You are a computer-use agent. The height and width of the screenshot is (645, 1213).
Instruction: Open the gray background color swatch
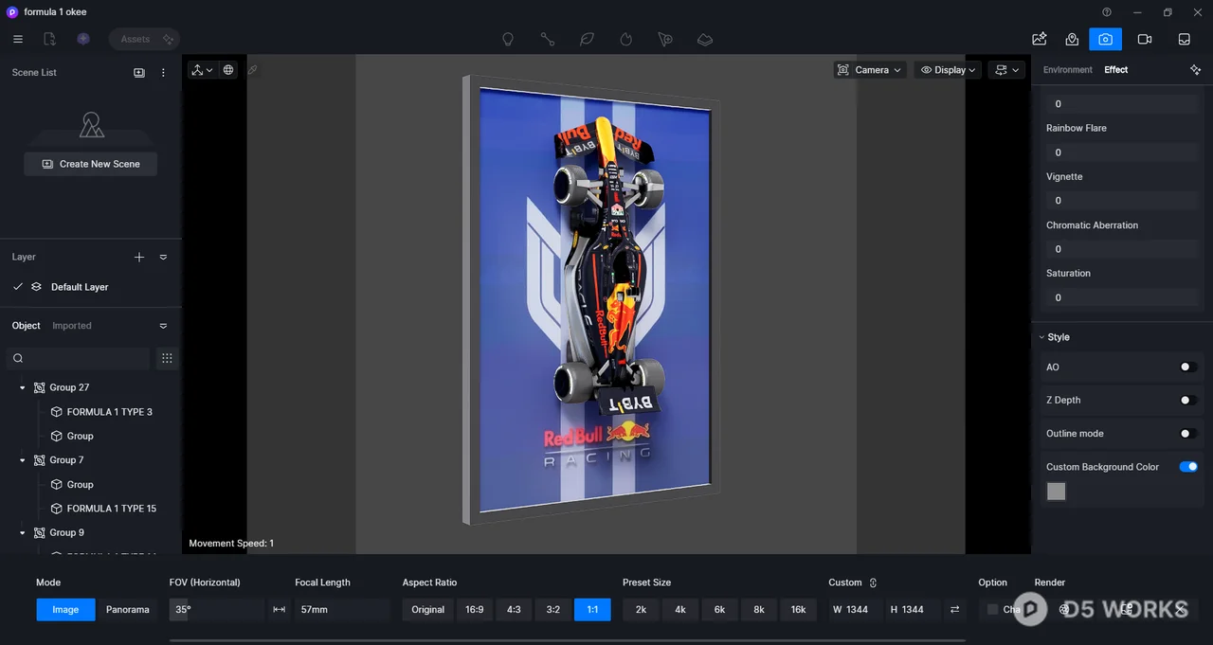tap(1056, 492)
